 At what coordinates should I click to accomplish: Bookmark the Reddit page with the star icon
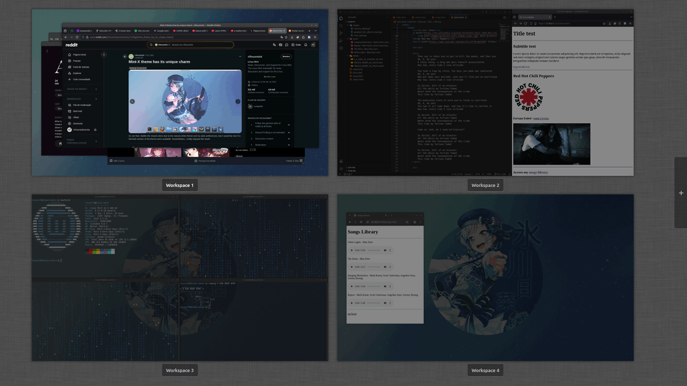286,38
